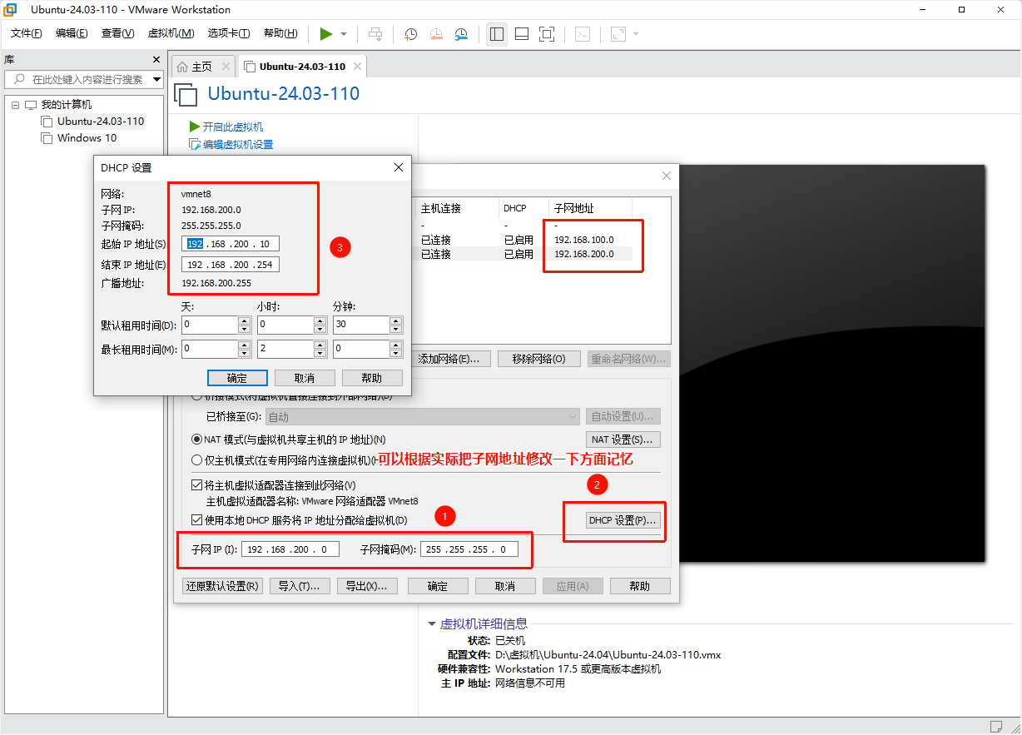Open the 文件(F) menu
Image resolution: width=1022 pixels, height=735 pixels.
click(x=27, y=33)
